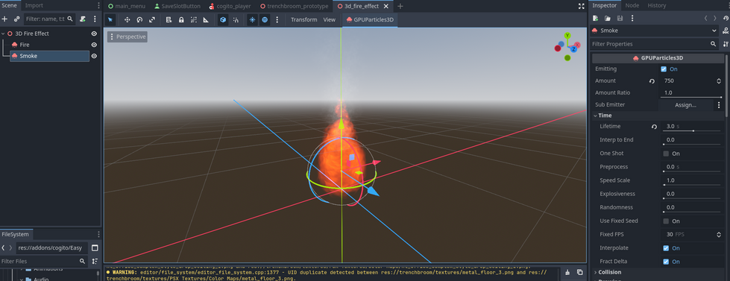
Task: Toggle Use Local Space cube icon
Action: pyautogui.click(x=223, y=20)
